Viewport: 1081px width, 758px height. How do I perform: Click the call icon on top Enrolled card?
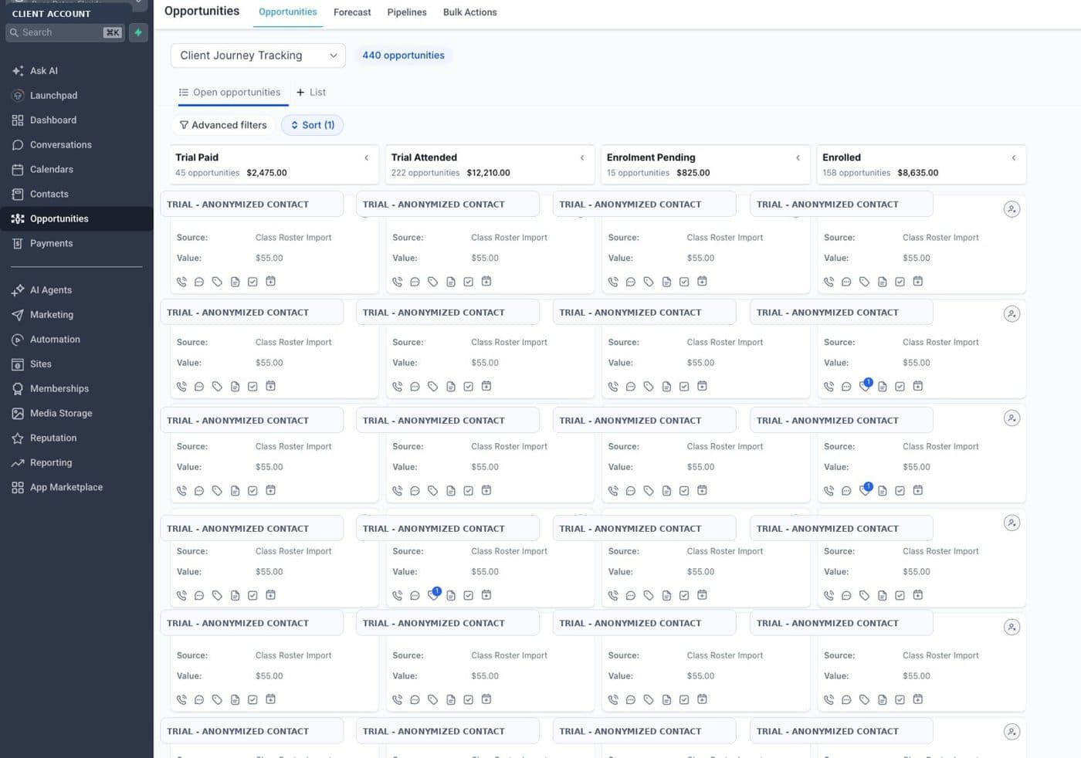pyautogui.click(x=829, y=282)
